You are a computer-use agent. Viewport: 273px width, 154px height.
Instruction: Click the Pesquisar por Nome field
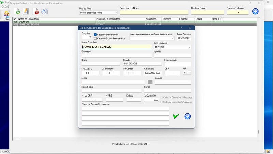click(x=154, y=12)
